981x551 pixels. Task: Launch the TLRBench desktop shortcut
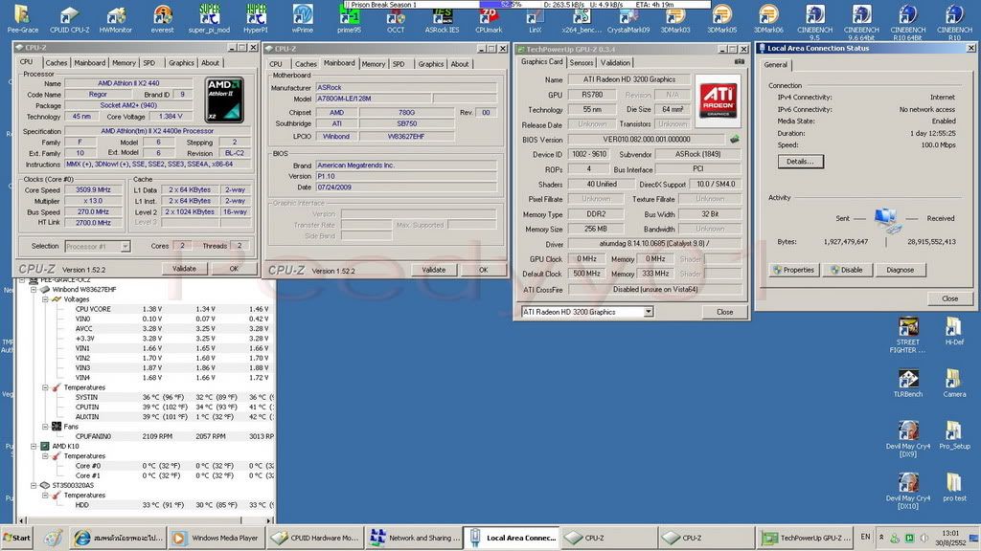(908, 383)
